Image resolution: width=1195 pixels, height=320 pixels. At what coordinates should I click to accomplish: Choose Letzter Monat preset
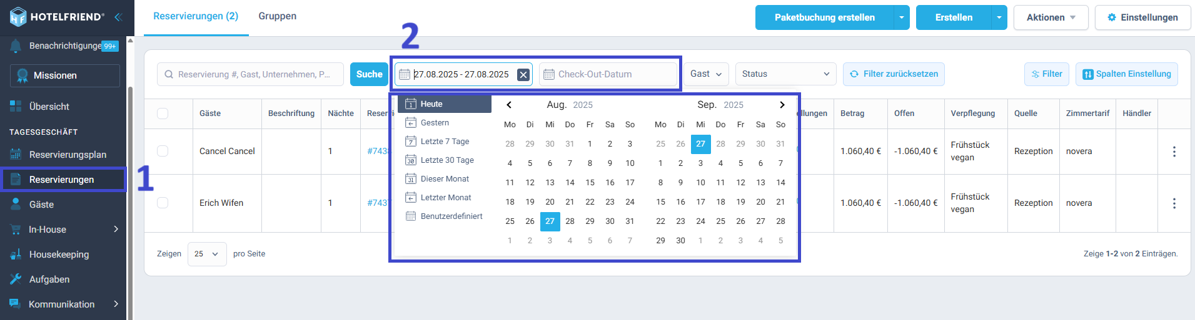click(445, 198)
